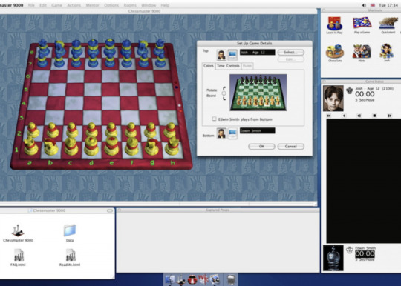Click the Rotate Board center radio button
Viewport: 401px width, 286px height.
(224, 93)
